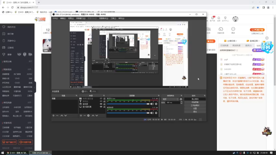Click the transition duration 300 ms field
Screen dimensions: 276x155
pyautogui.click(x=173, y=103)
